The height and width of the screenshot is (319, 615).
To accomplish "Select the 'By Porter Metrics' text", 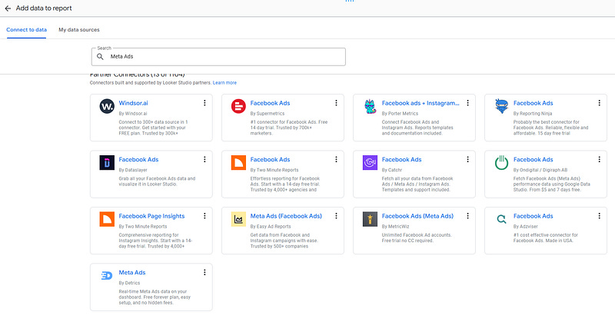I will click(x=400, y=114).
